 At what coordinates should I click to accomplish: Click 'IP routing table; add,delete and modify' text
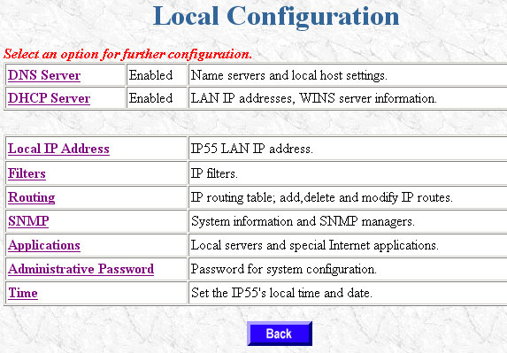click(295, 197)
